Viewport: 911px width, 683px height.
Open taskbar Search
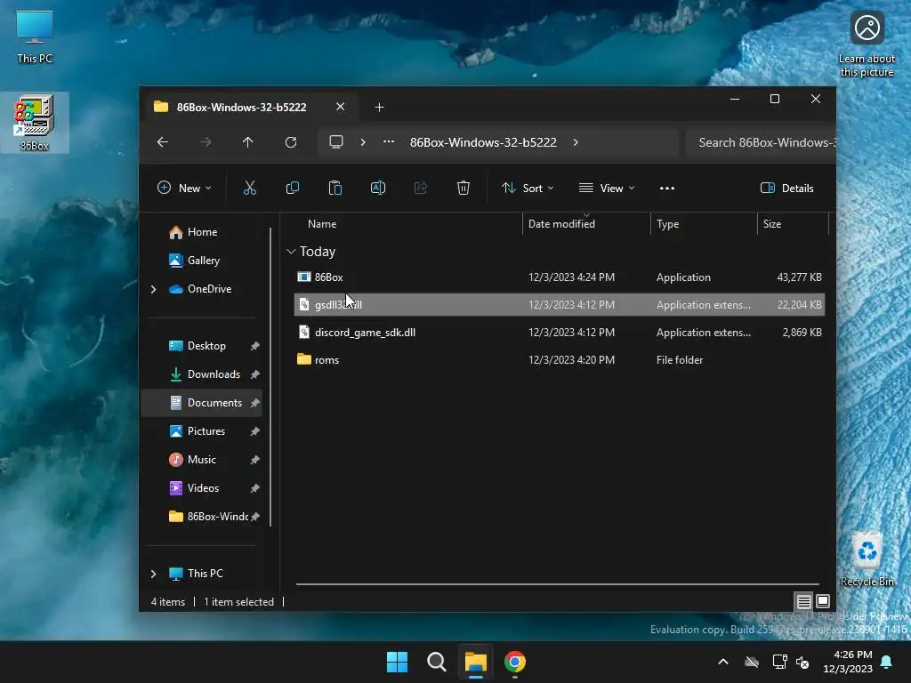[436, 662]
